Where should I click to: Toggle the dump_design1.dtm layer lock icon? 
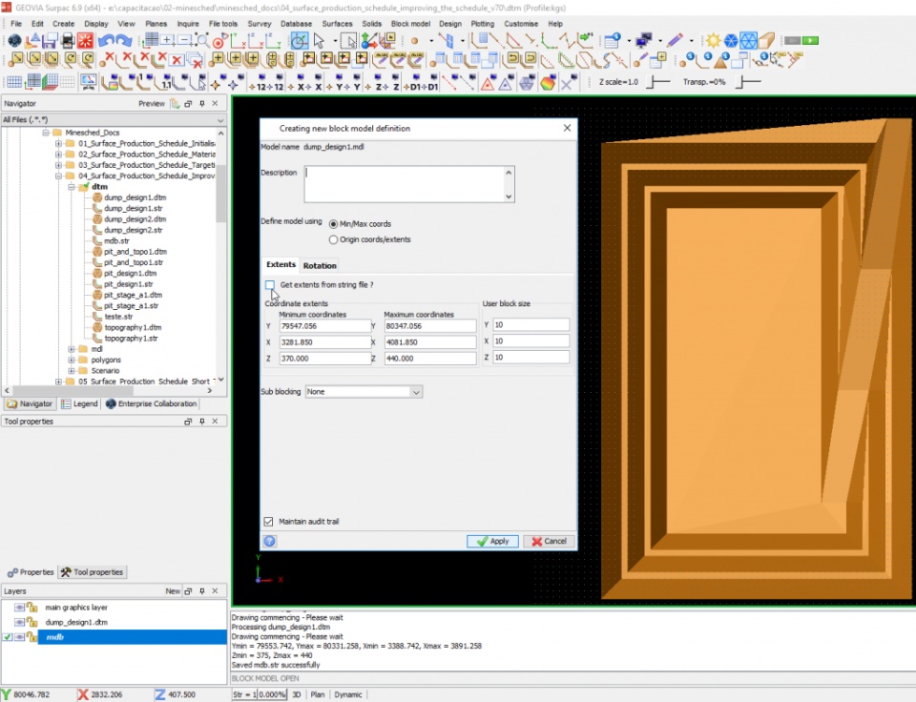(x=31, y=622)
